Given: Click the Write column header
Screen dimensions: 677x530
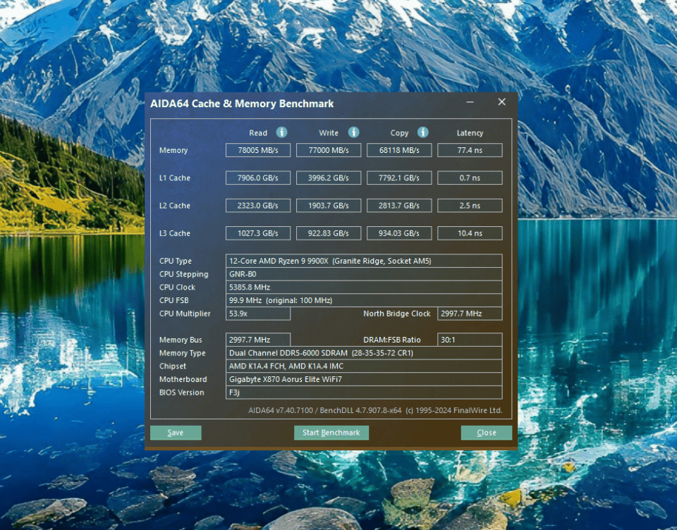Looking at the screenshot, I should click(329, 133).
